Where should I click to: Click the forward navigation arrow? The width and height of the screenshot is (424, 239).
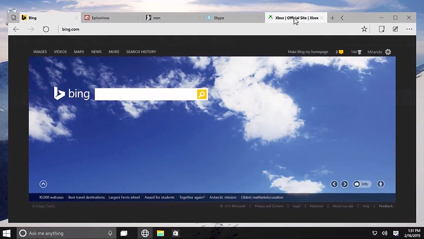coord(31,29)
